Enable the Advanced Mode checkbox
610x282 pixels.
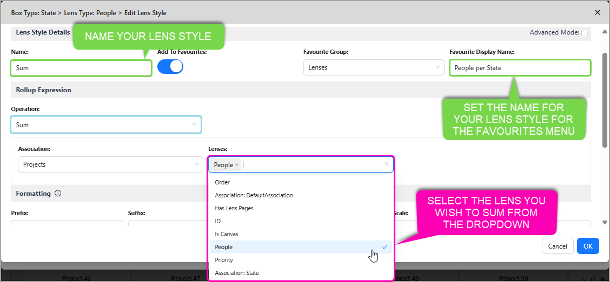point(585,33)
